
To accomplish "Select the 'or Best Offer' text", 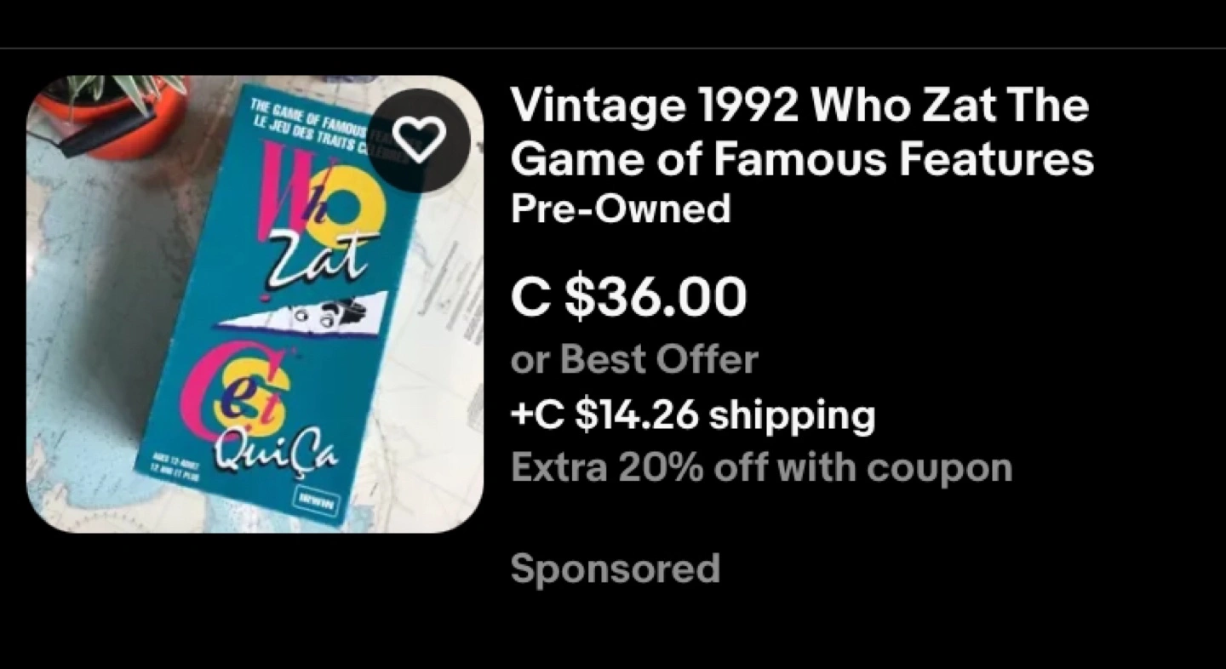I will (x=634, y=360).
